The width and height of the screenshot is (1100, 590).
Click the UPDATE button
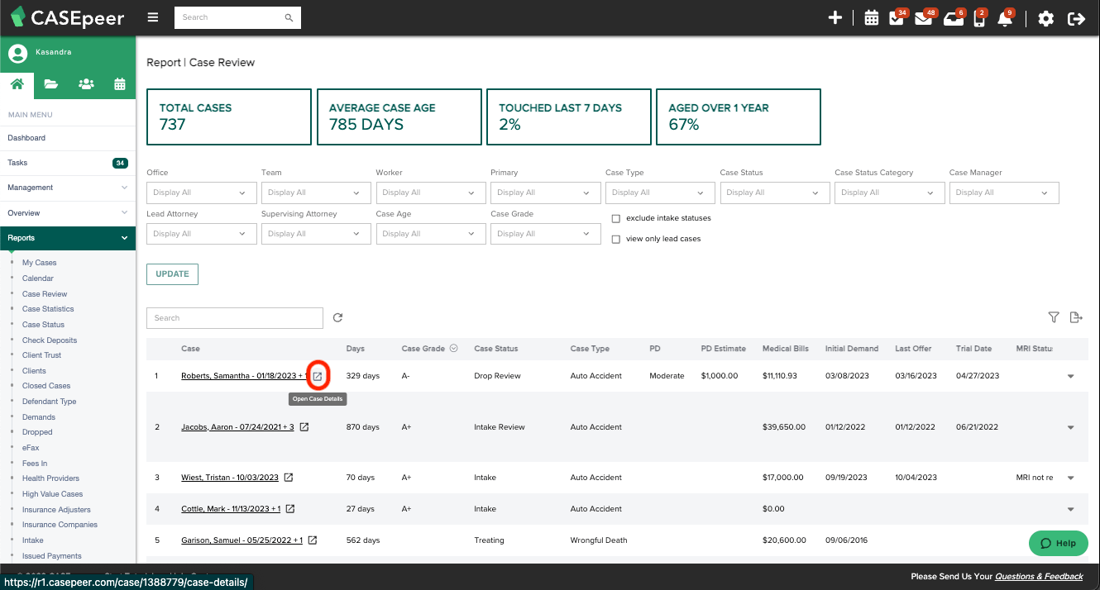pyautogui.click(x=172, y=274)
